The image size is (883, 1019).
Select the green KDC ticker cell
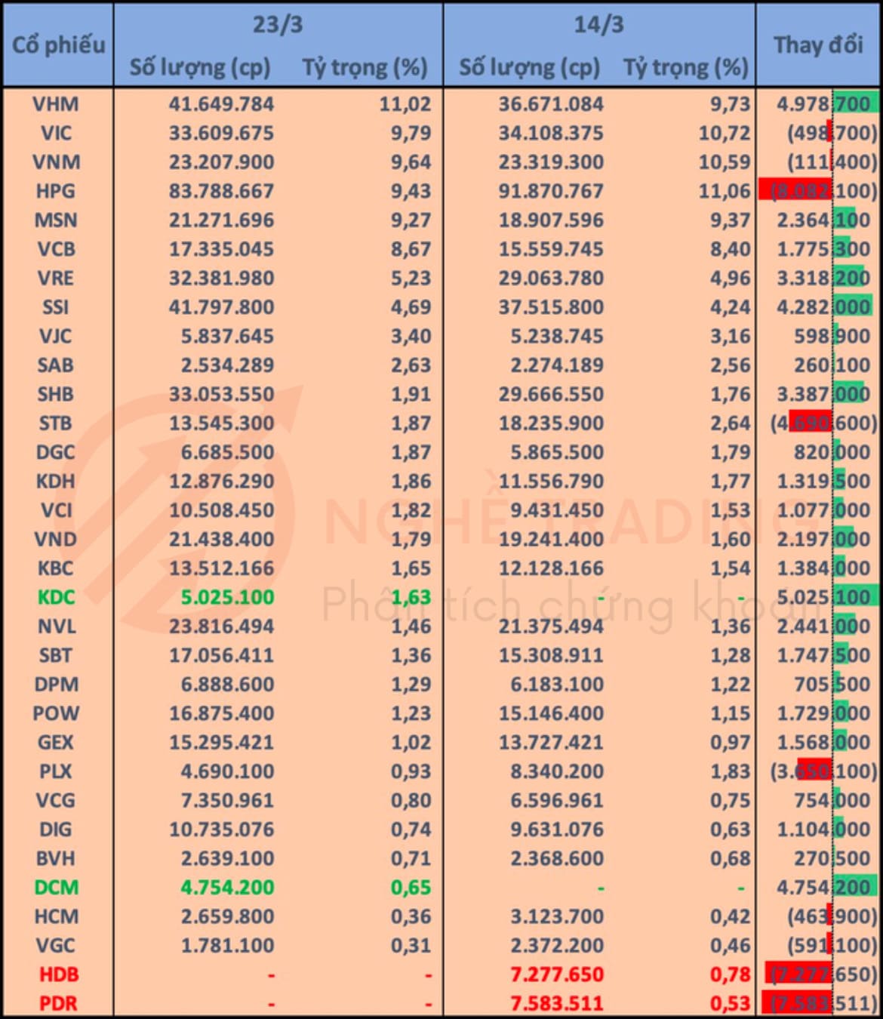point(56,597)
